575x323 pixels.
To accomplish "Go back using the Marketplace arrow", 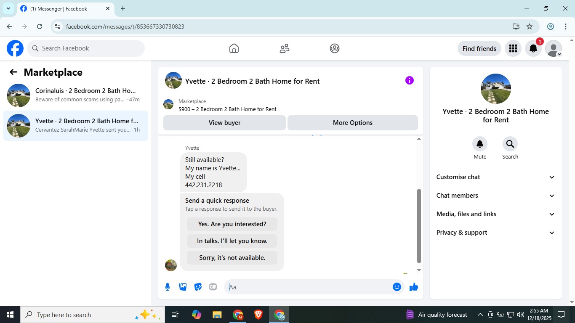I will (13, 72).
